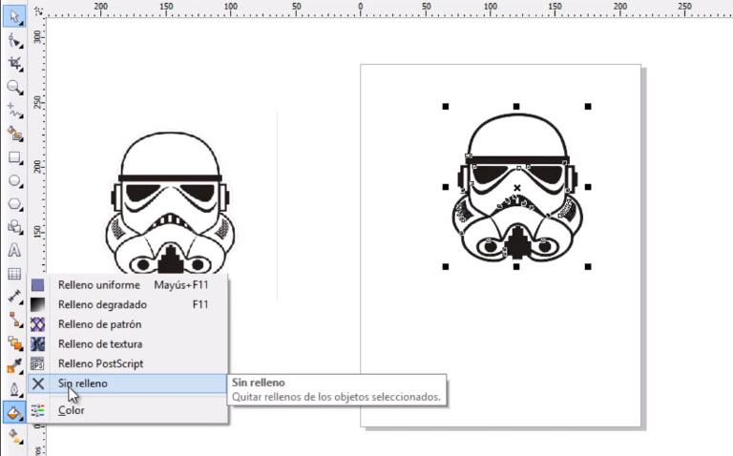Select the Interactive Fill tool below the bucket
This screenshot has width=733, height=456.
(14, 435)
